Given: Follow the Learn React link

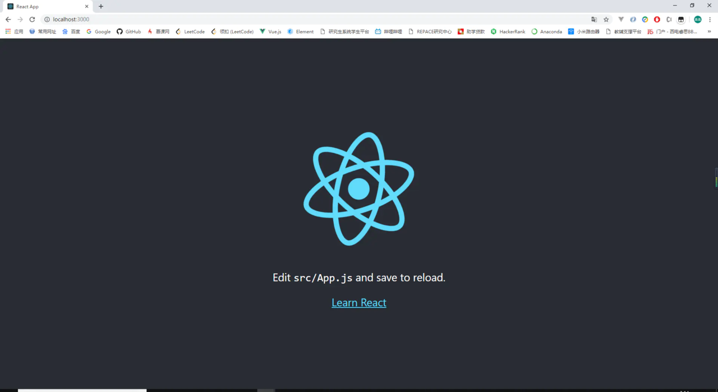Looking at the screenshot, I should (359, 303).
